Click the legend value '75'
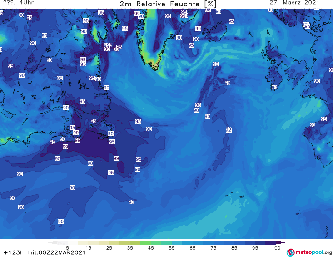The height and width of the screenshot is (257, 333). (x=213, y=248)
